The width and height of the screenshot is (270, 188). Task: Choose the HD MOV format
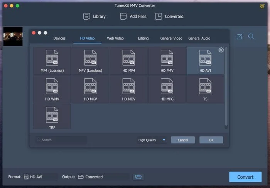click(128, 89)
